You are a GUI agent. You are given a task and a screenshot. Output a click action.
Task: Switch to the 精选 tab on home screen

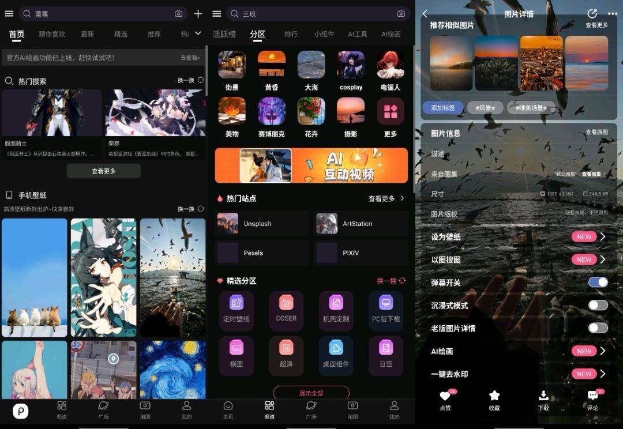tap(121, 34)
